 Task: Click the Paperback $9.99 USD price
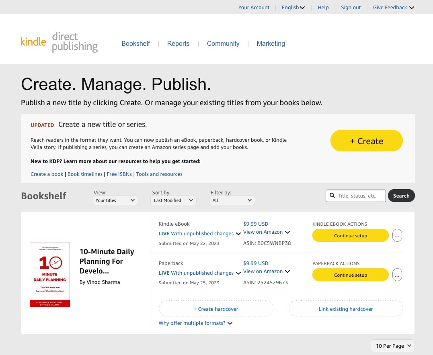256,263
